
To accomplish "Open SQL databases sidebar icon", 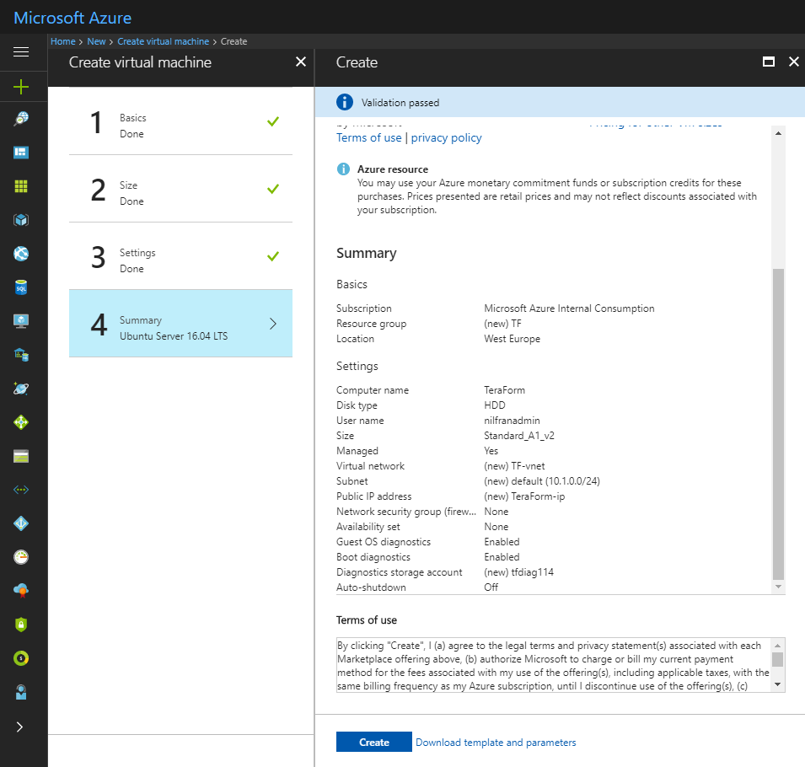I will [x=21, y=287].
